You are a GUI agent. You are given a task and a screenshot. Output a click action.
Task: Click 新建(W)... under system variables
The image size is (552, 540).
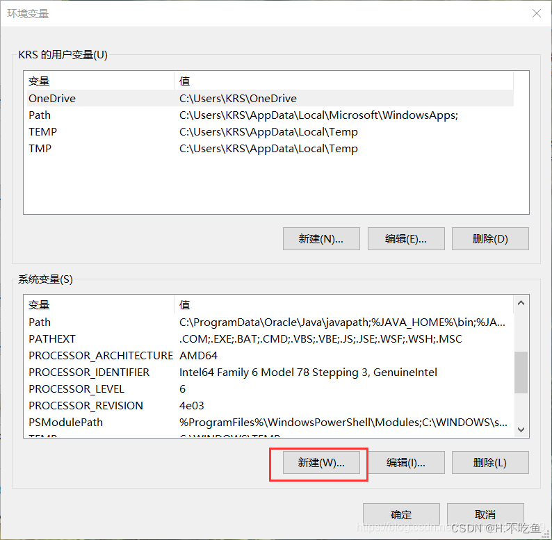[x=321, y=462]
